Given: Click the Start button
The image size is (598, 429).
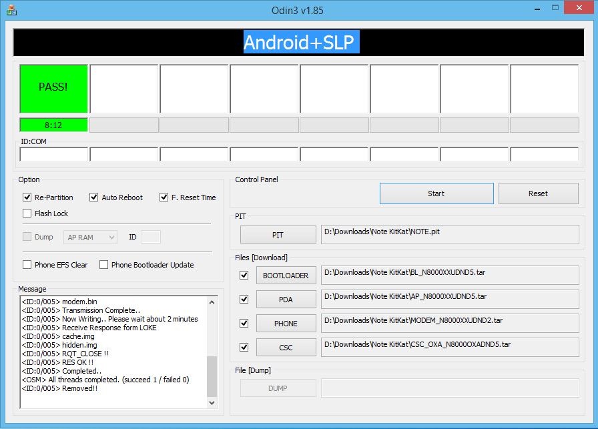Looking at the screenshot, I should click(436, 193).
